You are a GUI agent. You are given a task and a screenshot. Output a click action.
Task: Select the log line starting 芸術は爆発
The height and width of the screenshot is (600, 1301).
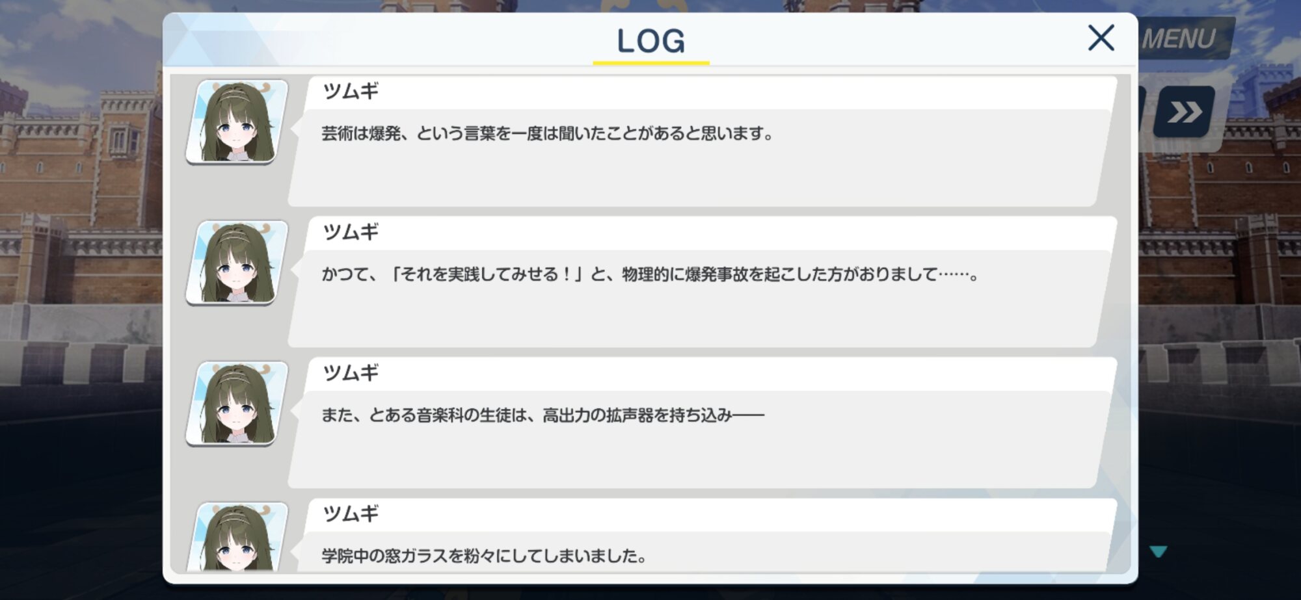coord(547,134)
